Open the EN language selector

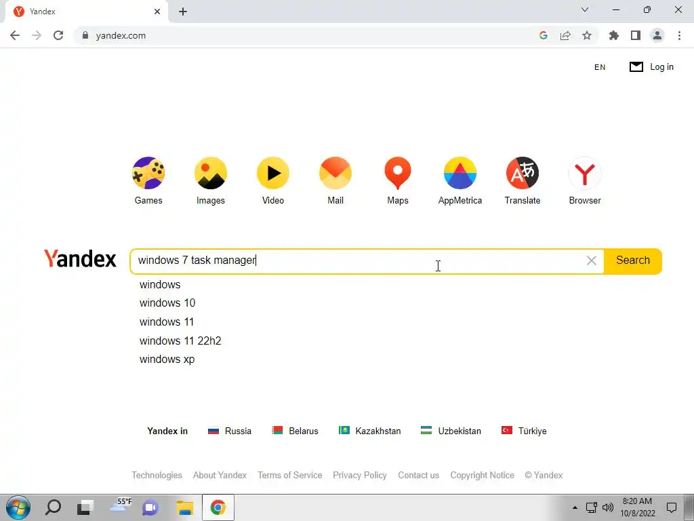[600, 67]
